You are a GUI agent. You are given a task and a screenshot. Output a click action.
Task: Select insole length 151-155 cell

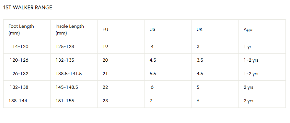click(74, 101)
